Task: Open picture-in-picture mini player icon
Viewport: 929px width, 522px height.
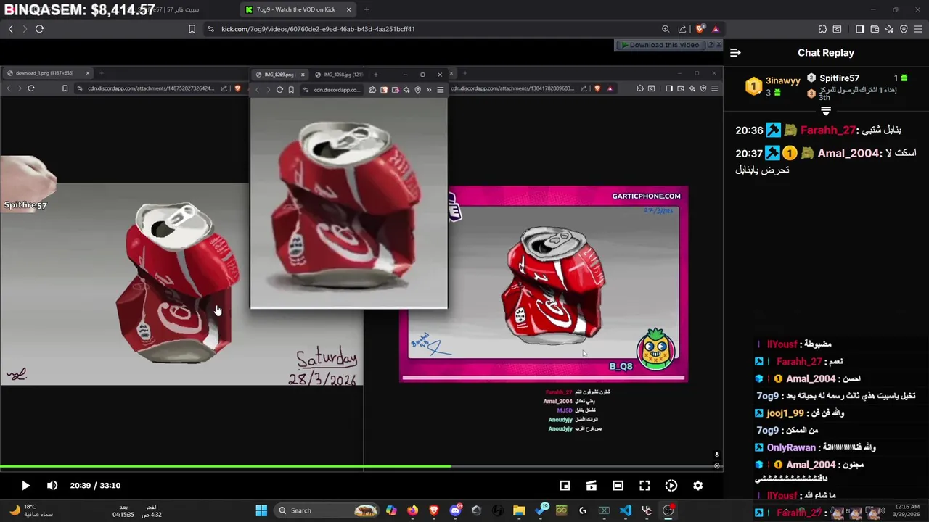Action: click(565, 486)
